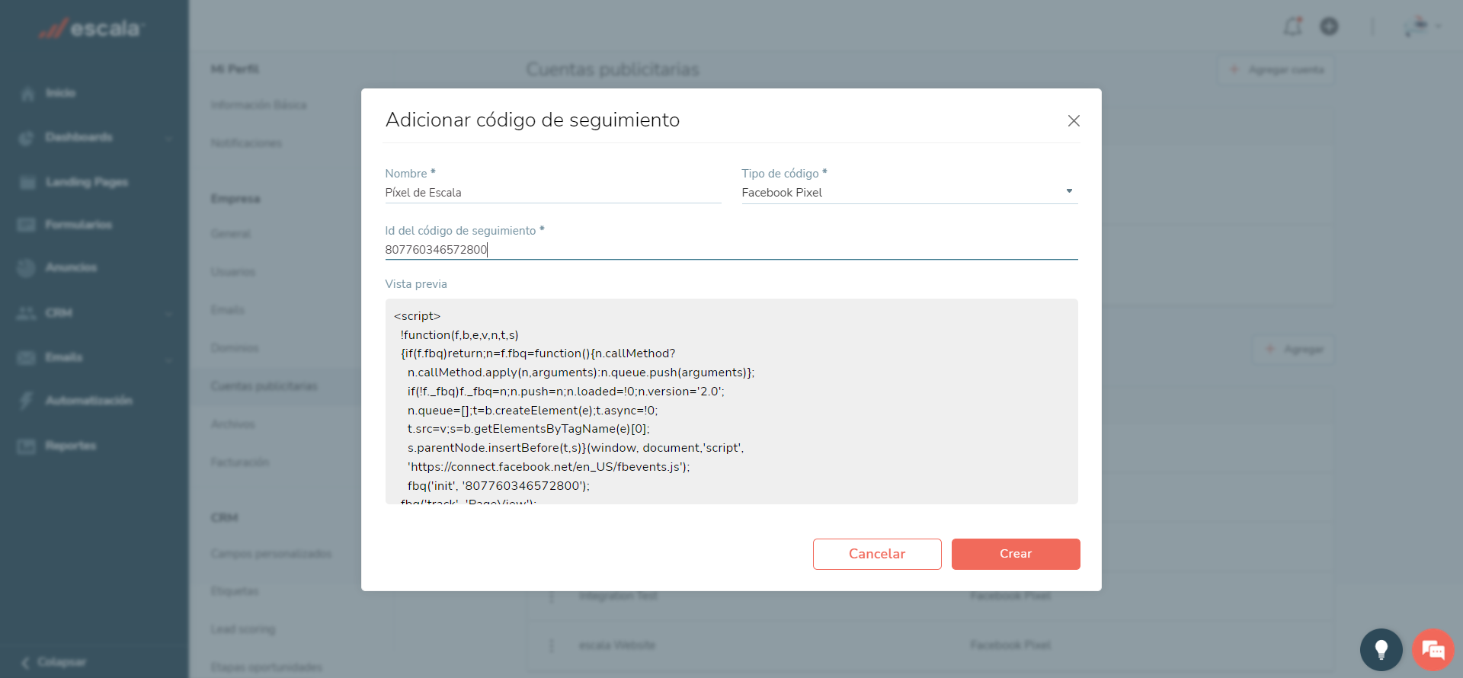This screenshot has width=1463, height=678.
Task: Expand the Emails chevron arrow
Action: (x=168, y=358)
